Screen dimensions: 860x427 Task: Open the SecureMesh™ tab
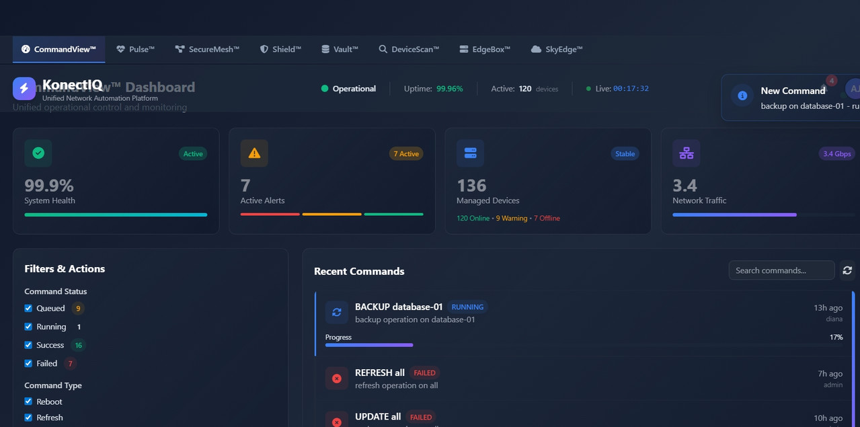coord(207,49)
